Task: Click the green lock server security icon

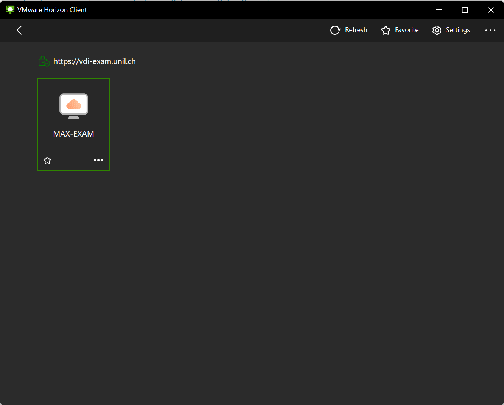Action: (x=44, y=61)
